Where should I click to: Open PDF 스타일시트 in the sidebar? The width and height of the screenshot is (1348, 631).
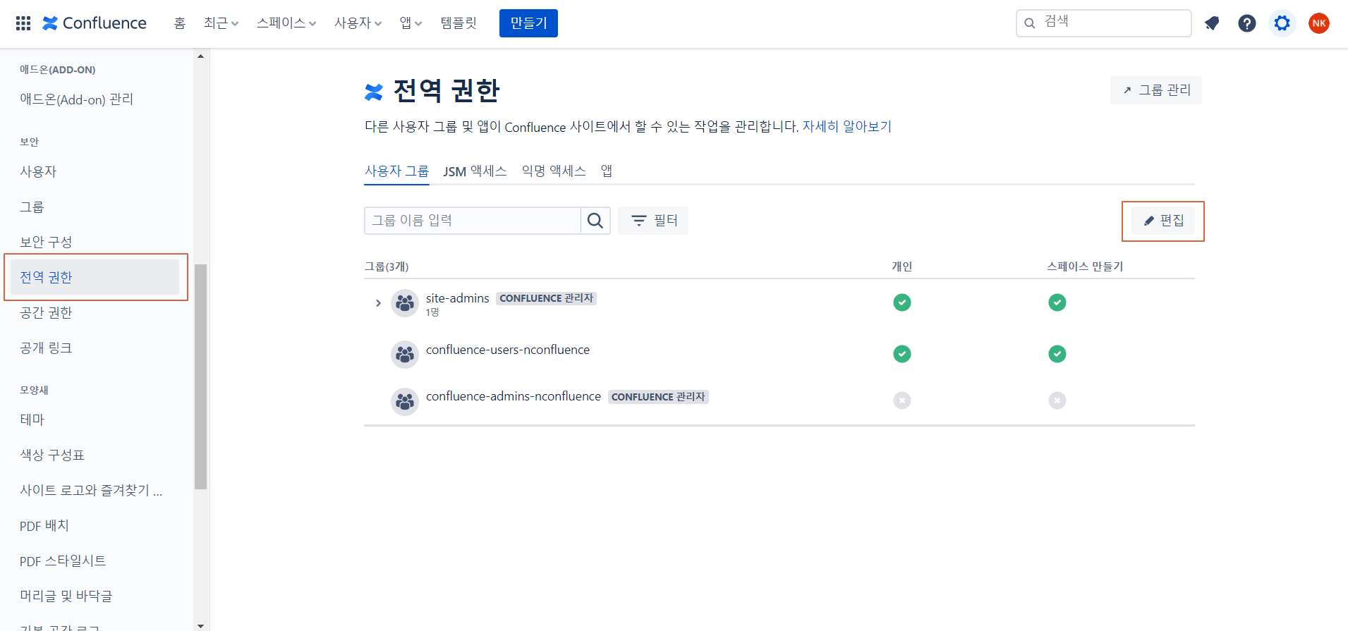(63, 560)
